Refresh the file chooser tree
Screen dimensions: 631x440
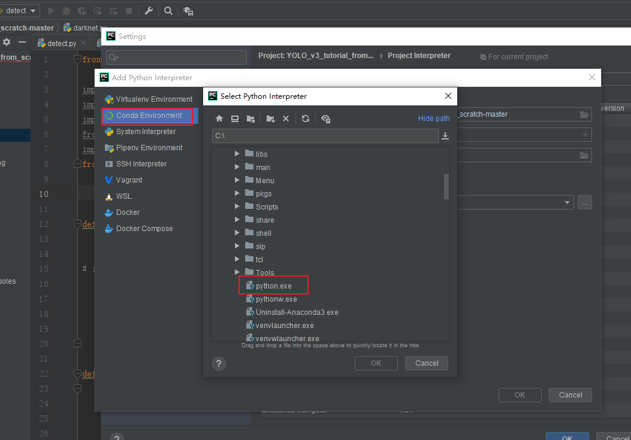click(306, 119)
